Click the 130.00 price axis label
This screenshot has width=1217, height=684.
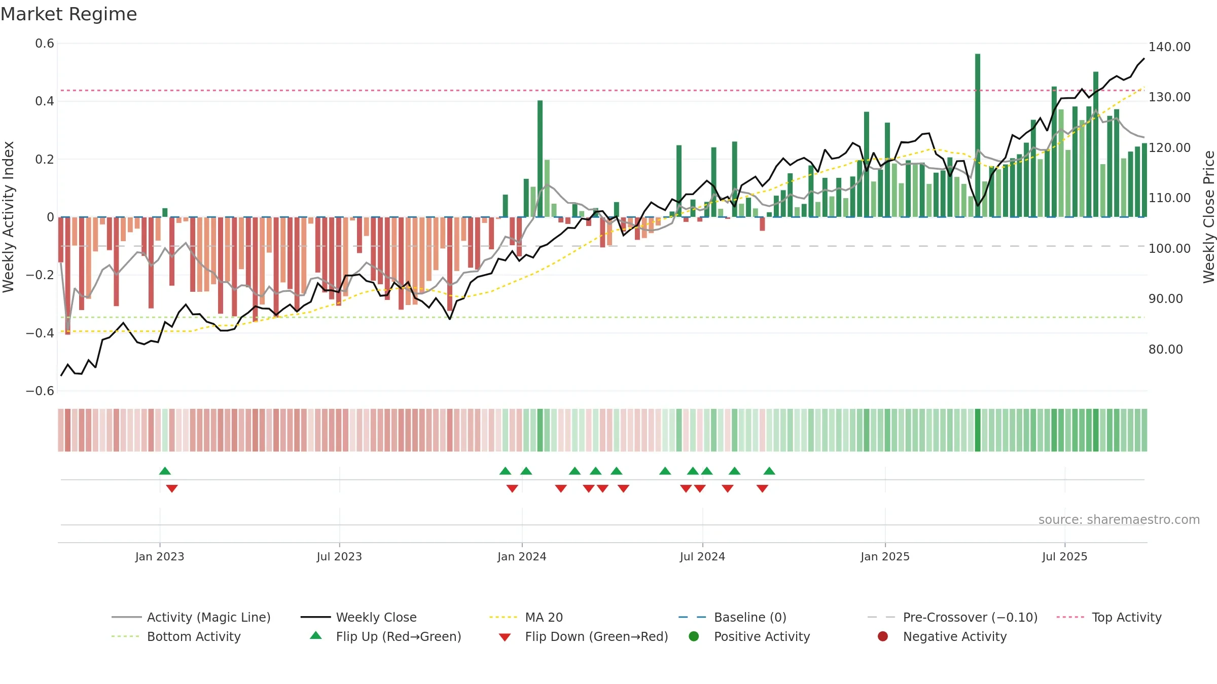pos(1169,97)
